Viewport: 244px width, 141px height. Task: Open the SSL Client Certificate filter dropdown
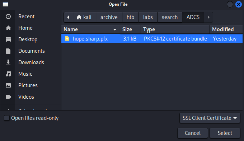click(x=210, y=118)
